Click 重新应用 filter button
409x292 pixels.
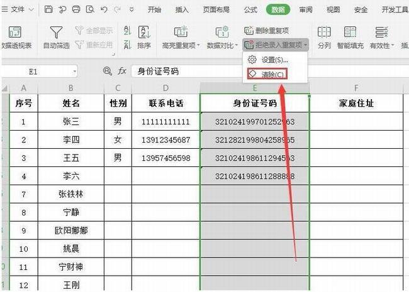coord(94,45)
